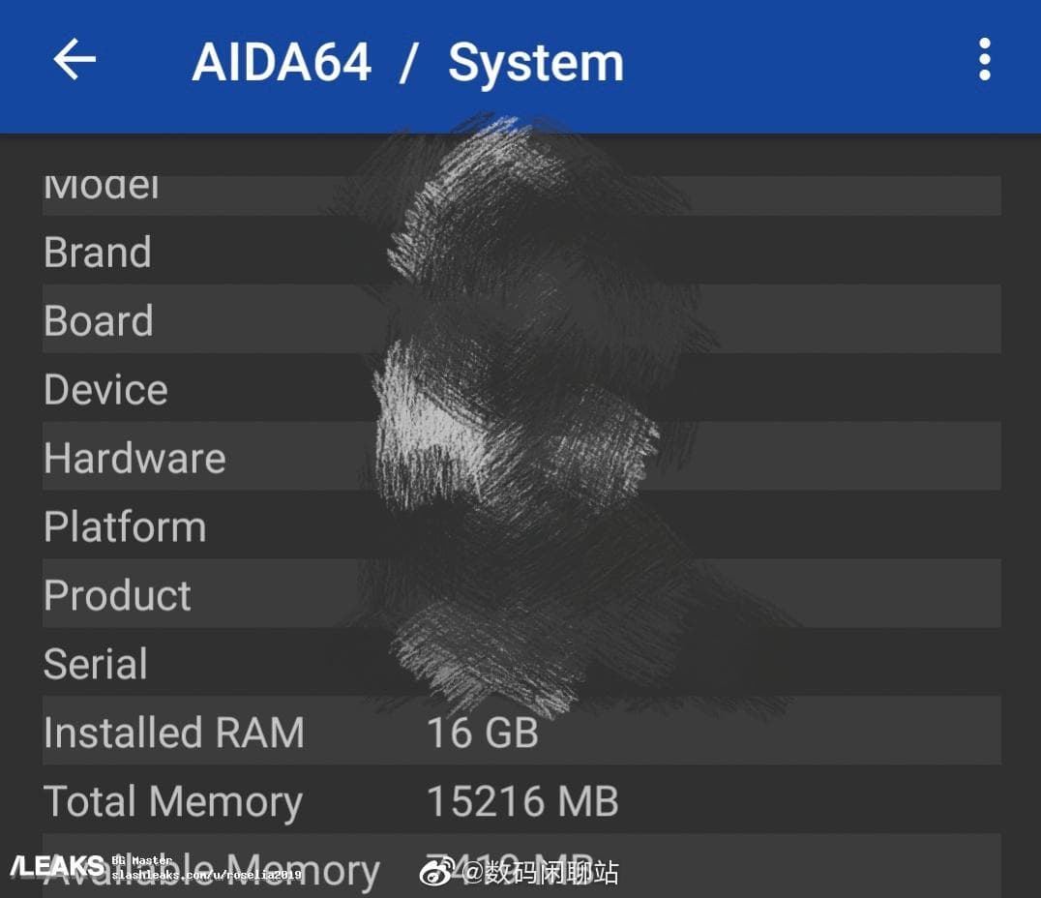Tap the back arrow icon
Screen dimensions: 1041x898
[74, 60]
